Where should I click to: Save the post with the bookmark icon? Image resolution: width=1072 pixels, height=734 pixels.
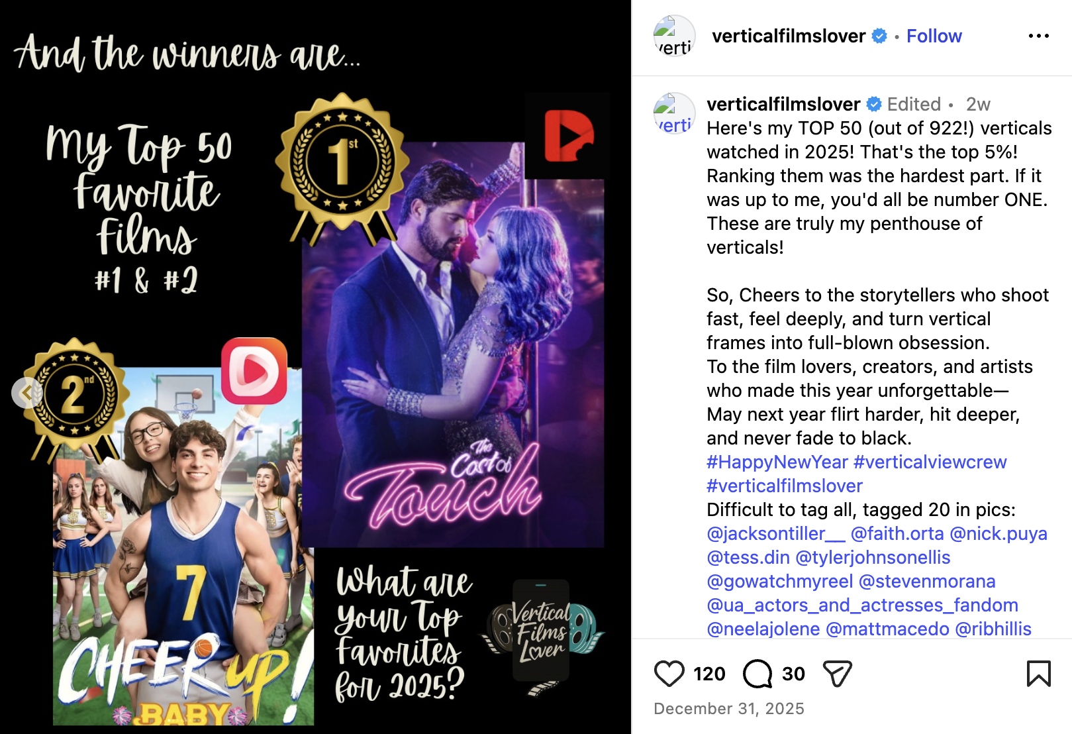[1038, 674]
